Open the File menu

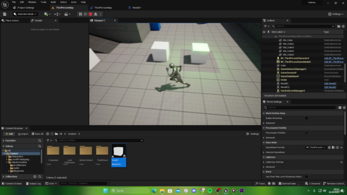pos(14,2)
